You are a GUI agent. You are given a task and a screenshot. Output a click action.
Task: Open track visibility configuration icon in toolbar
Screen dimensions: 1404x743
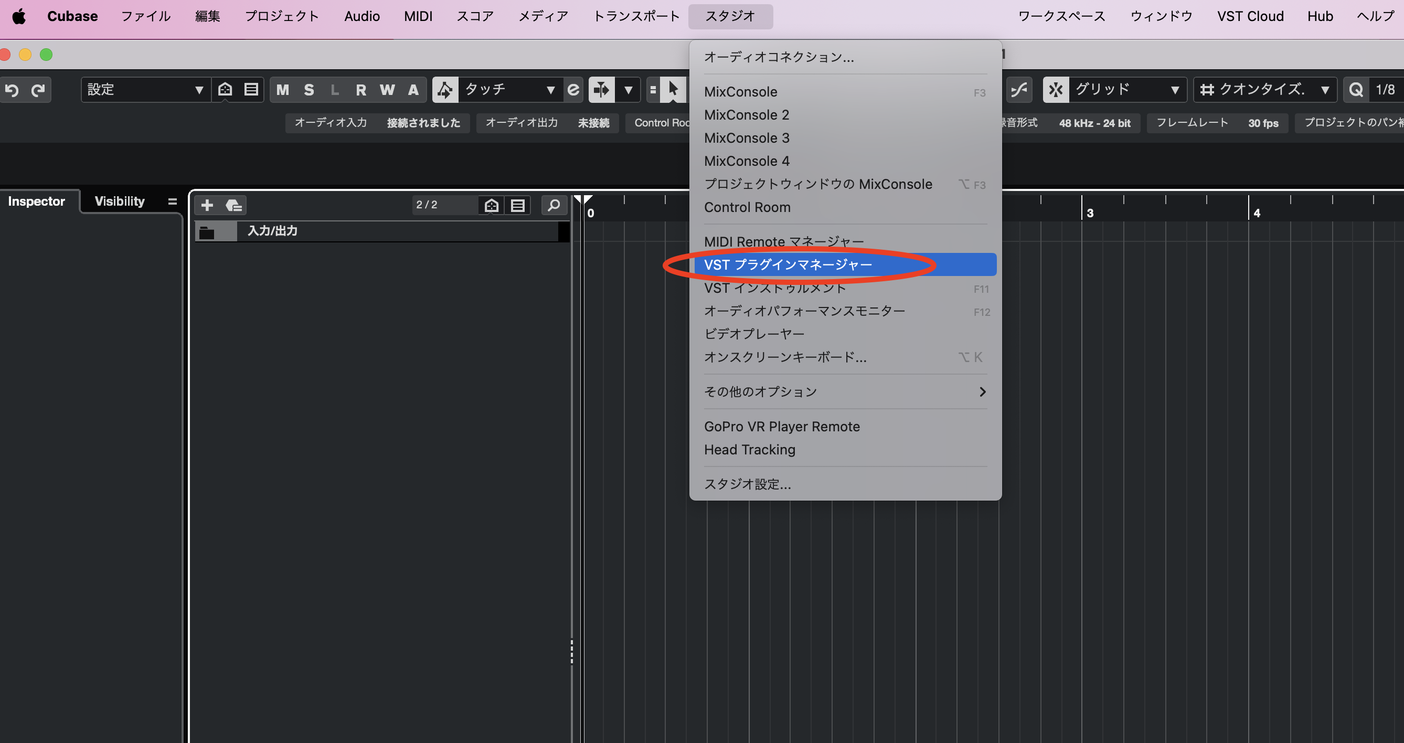point(225,89)
